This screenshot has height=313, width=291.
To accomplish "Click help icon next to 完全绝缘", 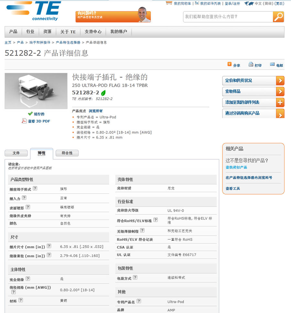I will click(28, 279).
